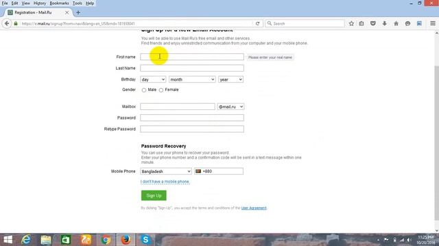Open the @mail.ru domain dropdown

click(230, 107)
